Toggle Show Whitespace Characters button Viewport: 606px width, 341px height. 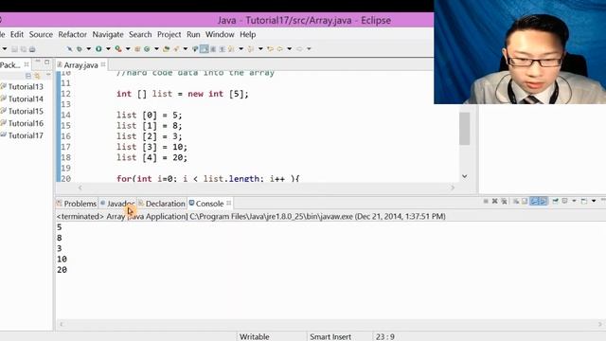(222, 49)
